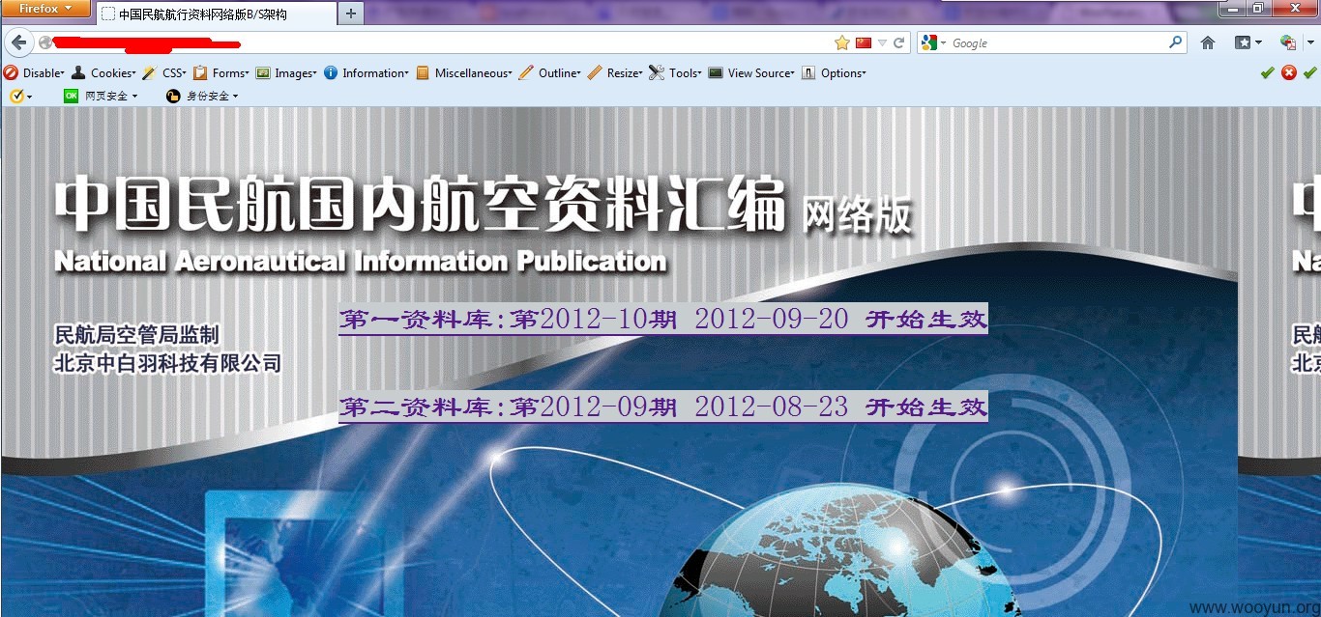Open the View Source menu
This screenshot has width=1321, height=617.
click(x=751, y=72)
